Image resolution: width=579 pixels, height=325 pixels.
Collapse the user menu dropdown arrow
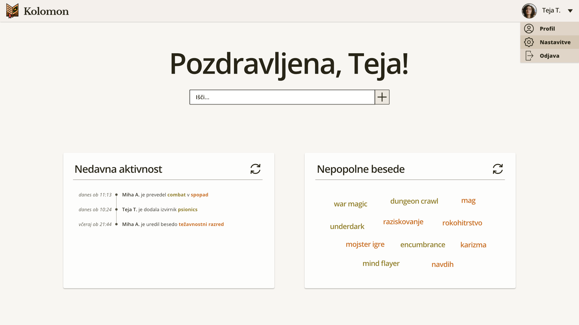click(570, 11)
